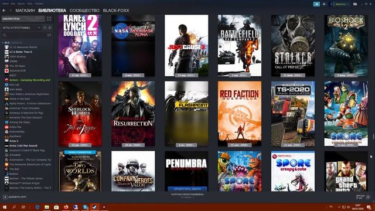Click the library search input field
Image resolution: width=375 pixels, height=211 pixels.
[x=26, y=35]
